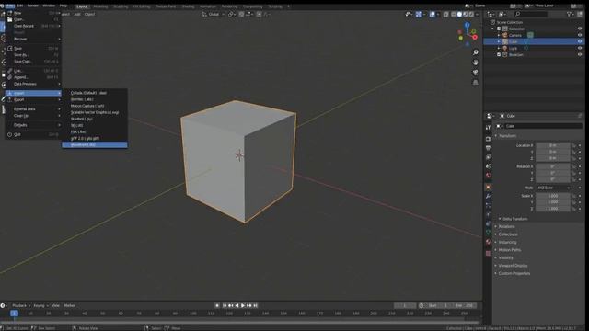The image size is (589, 331).
Task: Pick Scalable Vector Graphics (.svg) import entry
Action: coord(95,112)
